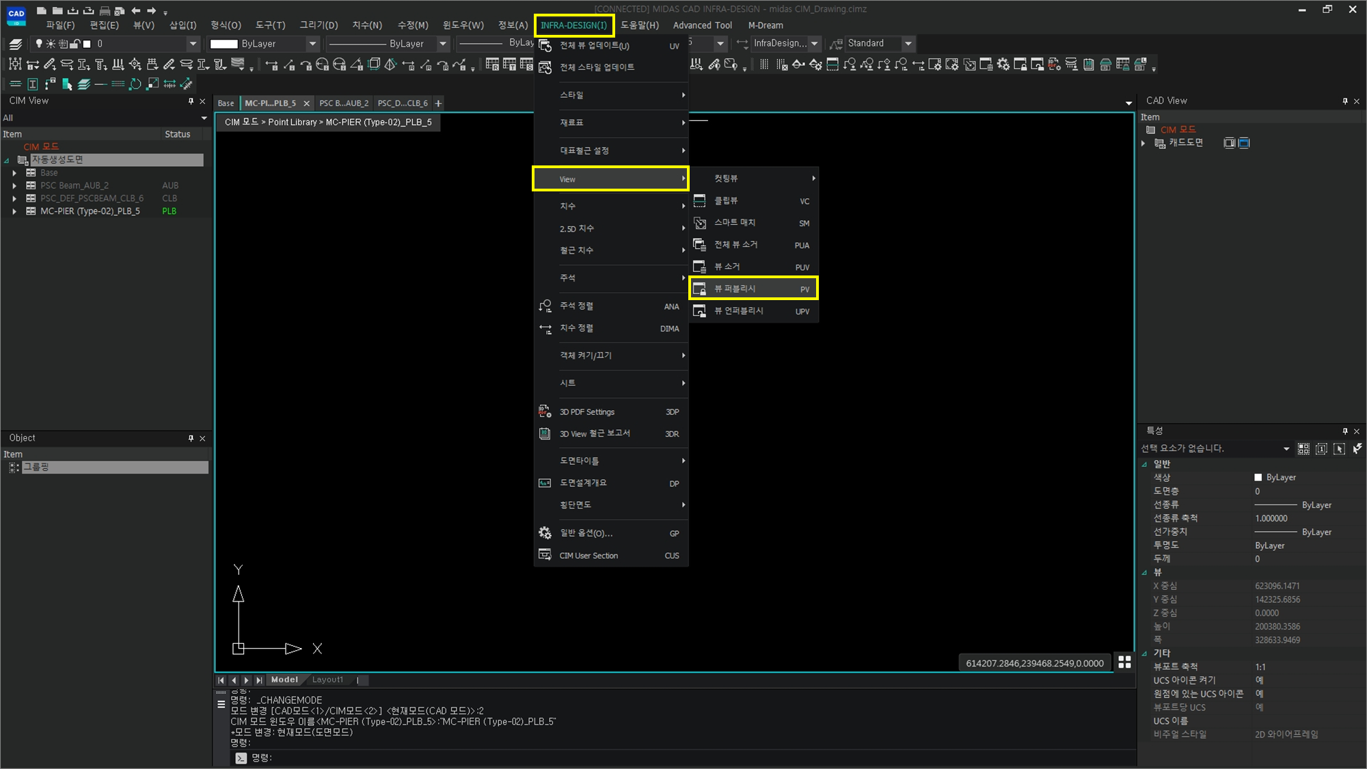Viewport: 1367px width, 769px height.
Task: Select 뷰 퍼블리시 in the View submenu
Action: click(753, 288)
